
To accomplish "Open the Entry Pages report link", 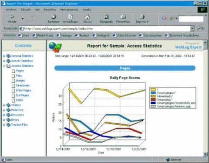I will click(x=24, y=90).
